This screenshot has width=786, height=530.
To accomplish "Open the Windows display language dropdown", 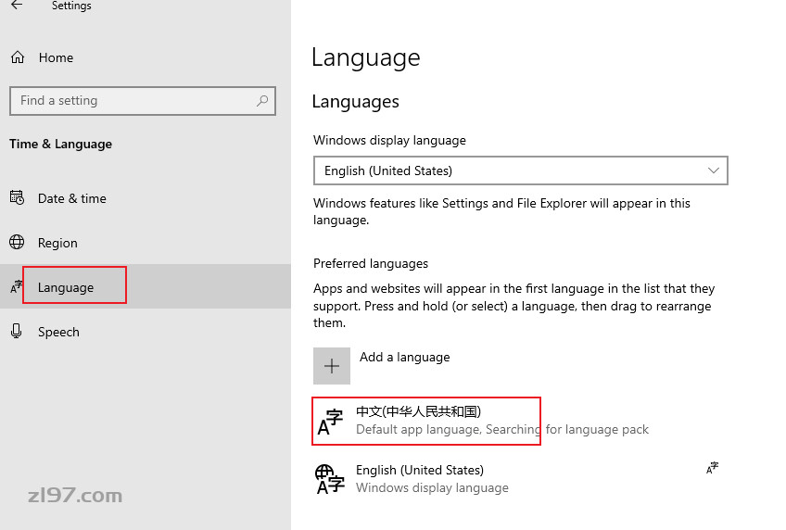I will (x=520, y=170).
